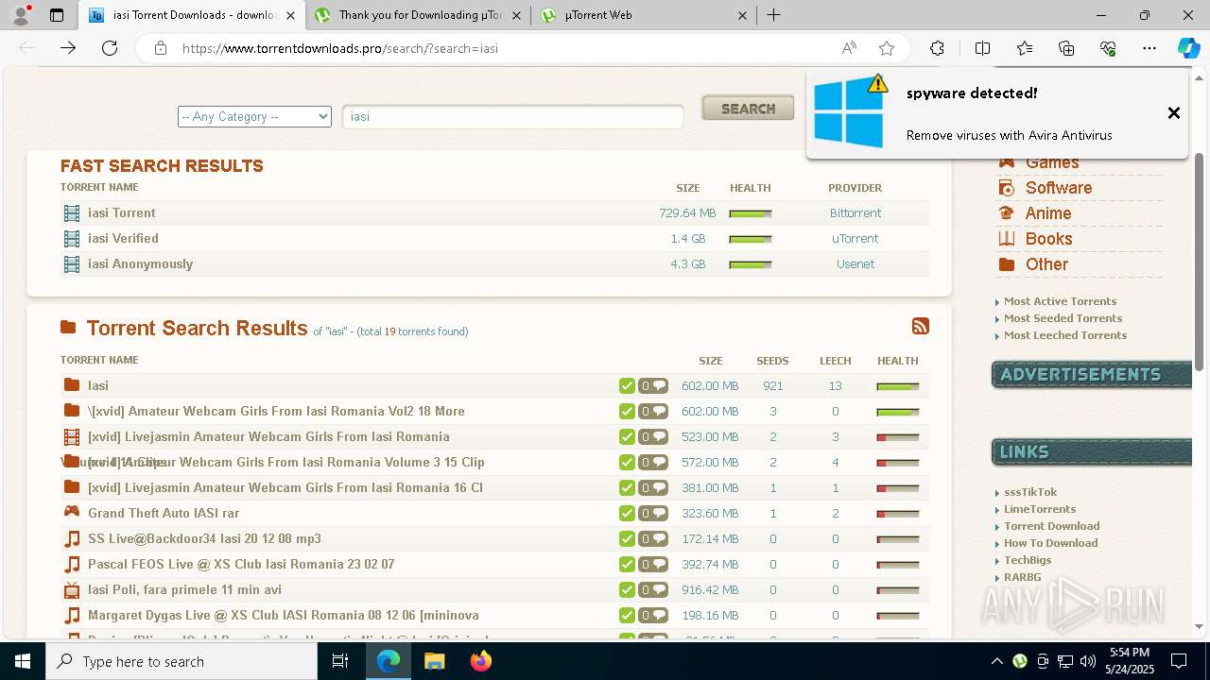Open the Copilot icon
The height and width of the screenshot is (680, 1210).
coord(1188,48)
